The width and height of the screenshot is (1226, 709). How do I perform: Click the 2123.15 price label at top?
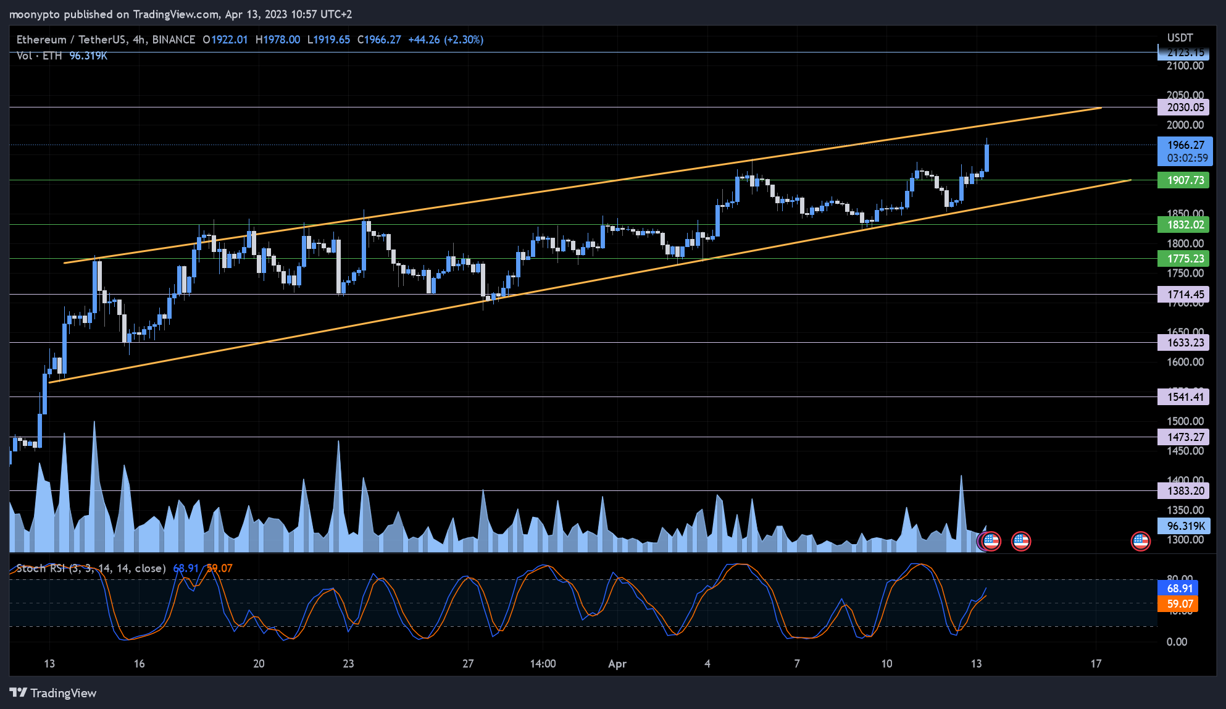point(1183,52)
